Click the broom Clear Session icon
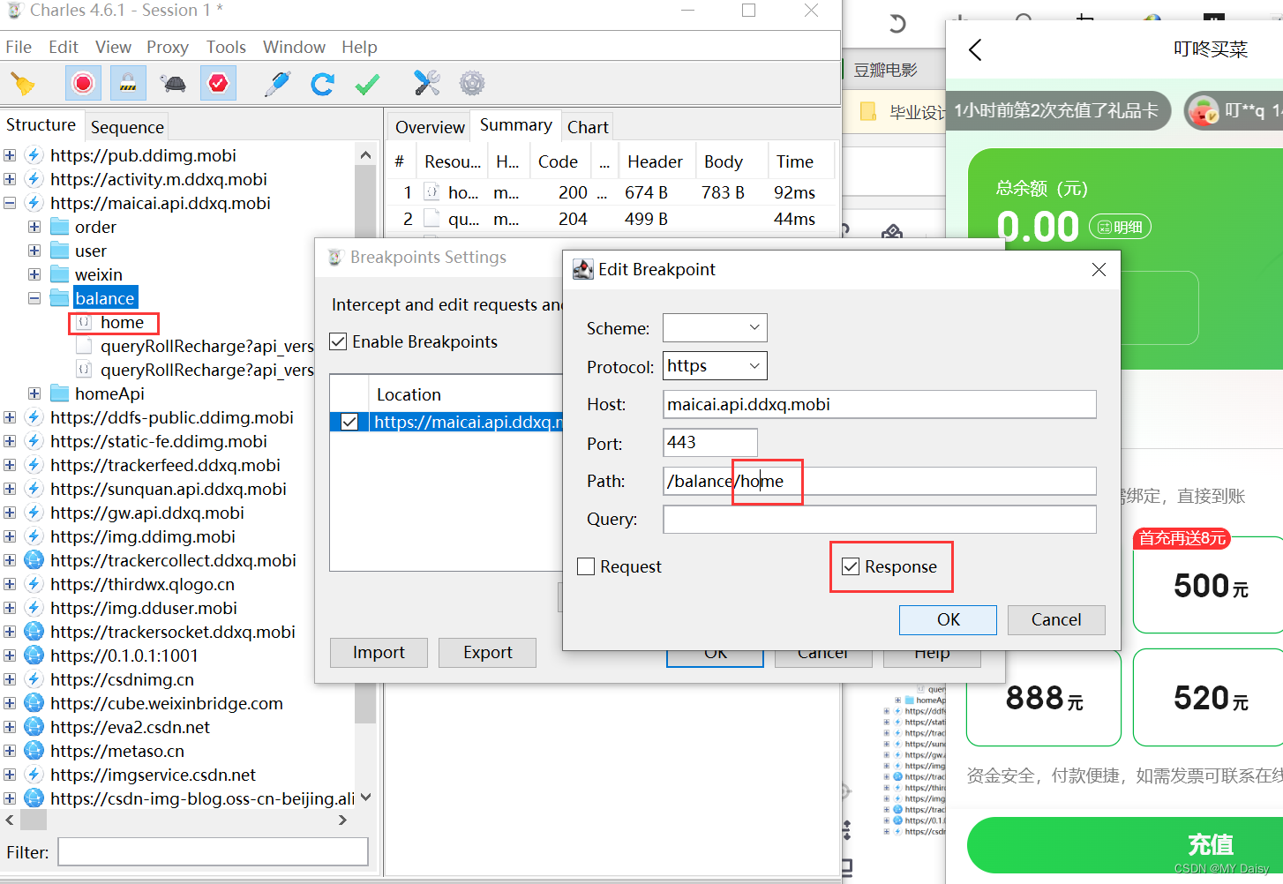Screen dimensions: 1283x884 23,84
